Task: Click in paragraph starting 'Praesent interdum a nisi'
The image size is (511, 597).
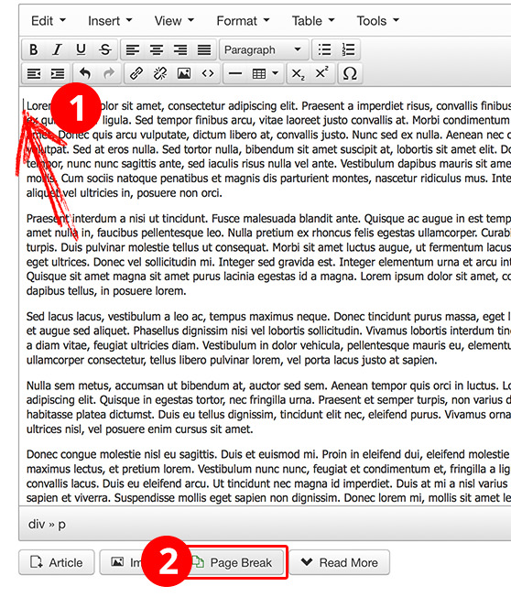Action: (268, 255)
